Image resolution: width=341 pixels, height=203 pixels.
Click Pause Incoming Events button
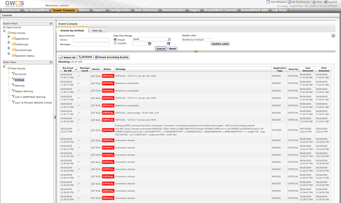click(112, 57)
